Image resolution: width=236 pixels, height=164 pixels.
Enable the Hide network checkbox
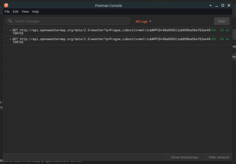click(205, 157)
